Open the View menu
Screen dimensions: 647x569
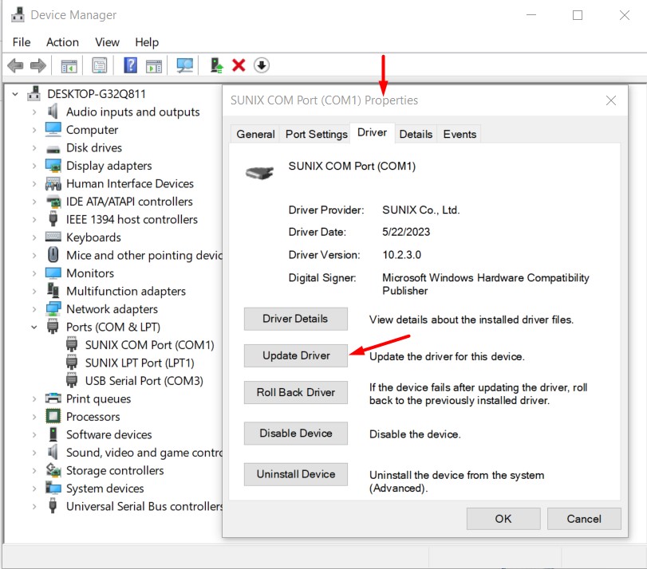107,42
